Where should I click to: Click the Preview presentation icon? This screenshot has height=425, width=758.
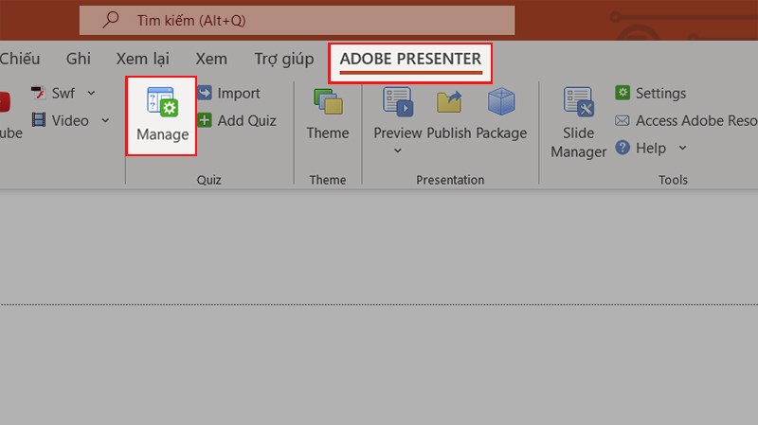click(x=398, y=102)
